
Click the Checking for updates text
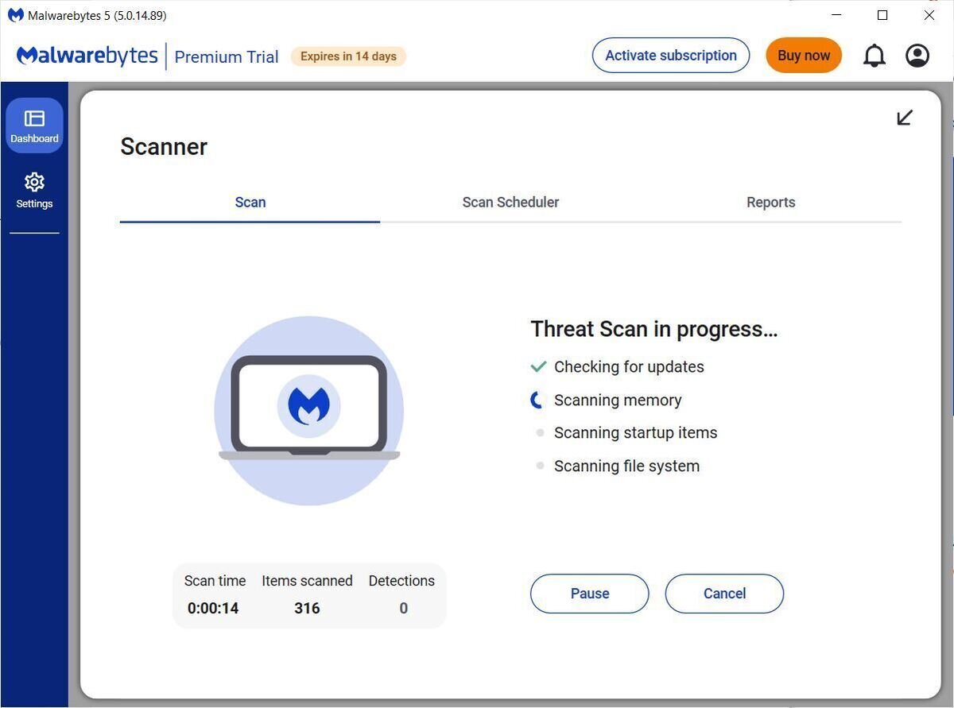pos(629,367)
